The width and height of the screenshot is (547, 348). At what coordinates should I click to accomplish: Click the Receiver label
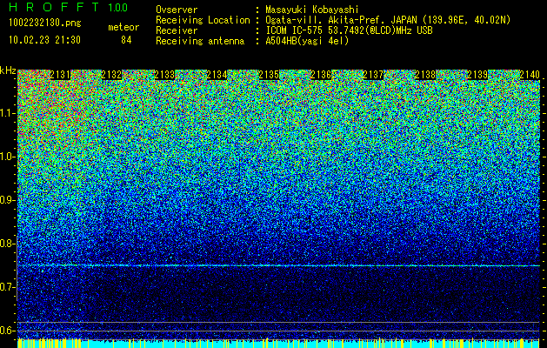tap(177, 30)
